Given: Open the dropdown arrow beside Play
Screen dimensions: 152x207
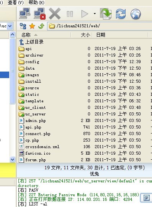Looking at the screenshot, I should point(95,13).
